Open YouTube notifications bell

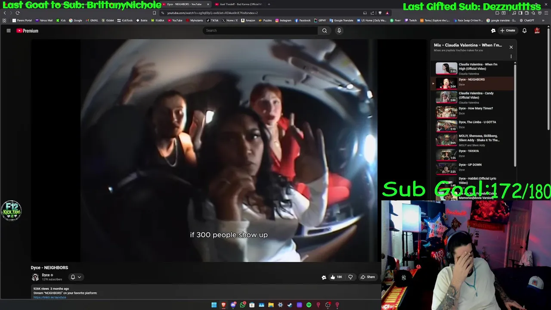click(x=524, y=31)
